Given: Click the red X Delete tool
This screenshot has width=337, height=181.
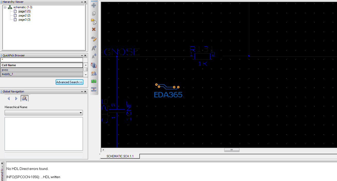Looking at the screenshot, I should pos(94,29).
